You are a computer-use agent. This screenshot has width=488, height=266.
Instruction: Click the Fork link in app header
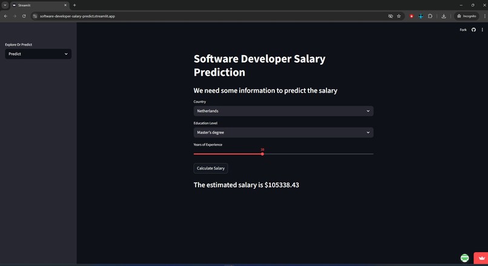[x=463, y=30]
